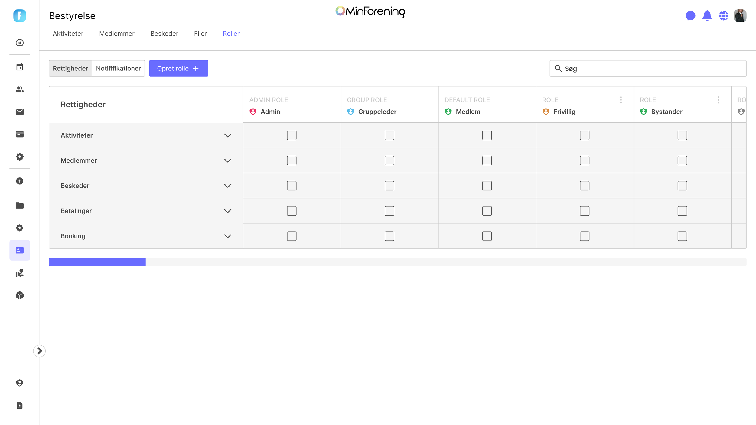
Task: Open notifications bell icon
Action: pos(707,16)
